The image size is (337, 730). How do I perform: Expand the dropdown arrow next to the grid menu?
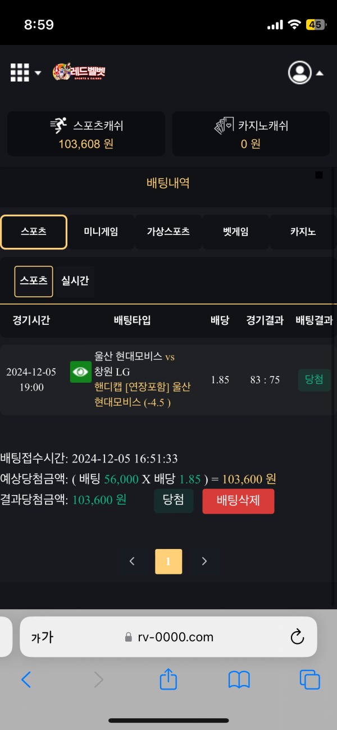(37, 72)
